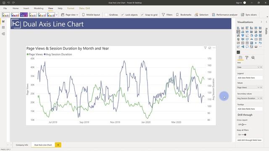Open the Data / Drill tab
The height and width of the screenshot is (151, 269).
(x=84, y=8)
